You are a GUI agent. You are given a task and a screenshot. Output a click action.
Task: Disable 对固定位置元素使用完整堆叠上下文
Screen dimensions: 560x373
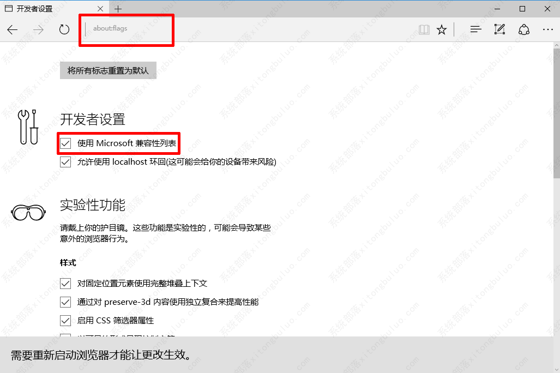coord(65,283)
